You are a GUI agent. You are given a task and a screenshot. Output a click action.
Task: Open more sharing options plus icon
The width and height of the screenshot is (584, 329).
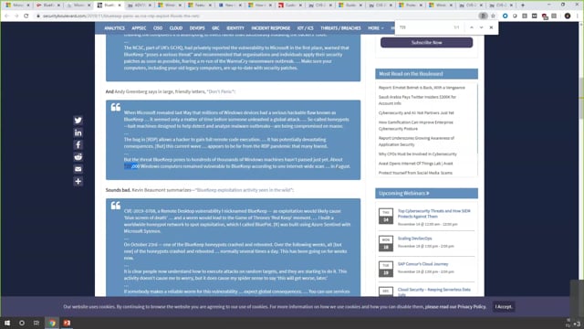[78, 181]
